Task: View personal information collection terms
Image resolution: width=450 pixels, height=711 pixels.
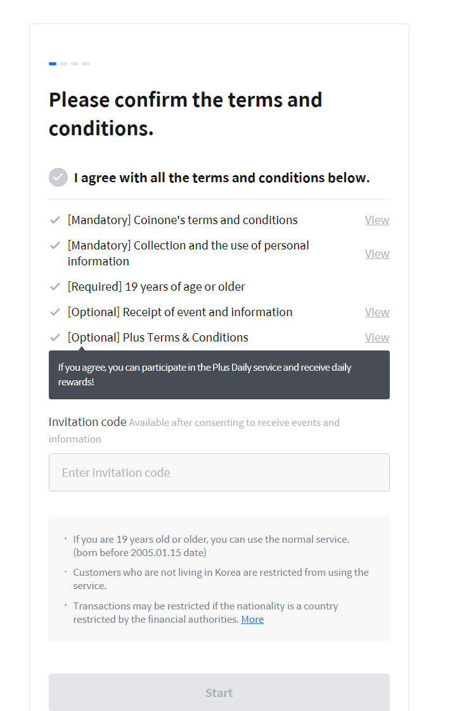Action: pyautogui.click(x=376, y=254)
